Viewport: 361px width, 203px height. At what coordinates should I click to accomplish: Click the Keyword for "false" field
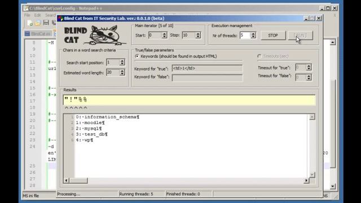(207, 78)
